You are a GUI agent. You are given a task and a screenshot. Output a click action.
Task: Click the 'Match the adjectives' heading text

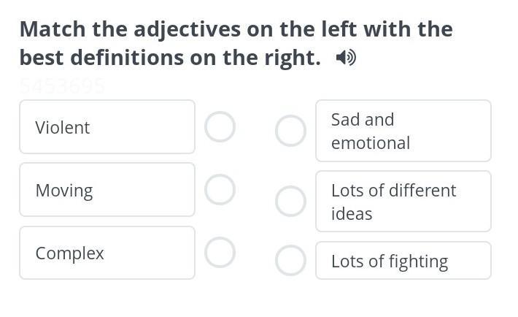click(236, 43)
